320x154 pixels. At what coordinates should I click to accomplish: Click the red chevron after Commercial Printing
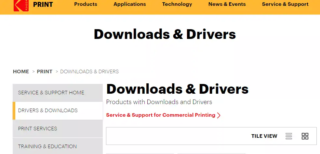(219, 115)
